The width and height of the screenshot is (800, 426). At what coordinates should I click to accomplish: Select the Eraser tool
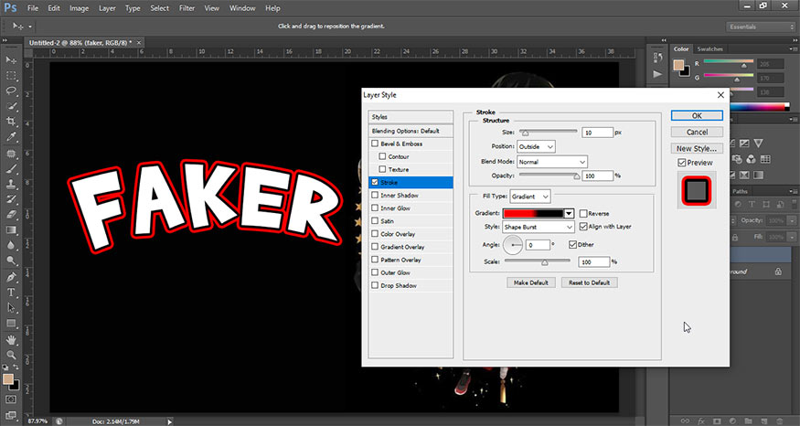(11, 215)
